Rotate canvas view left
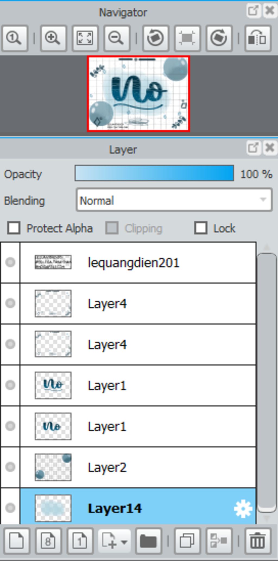Image resolution: width=278 pixels, height=561 pixels. pos(156,38)
